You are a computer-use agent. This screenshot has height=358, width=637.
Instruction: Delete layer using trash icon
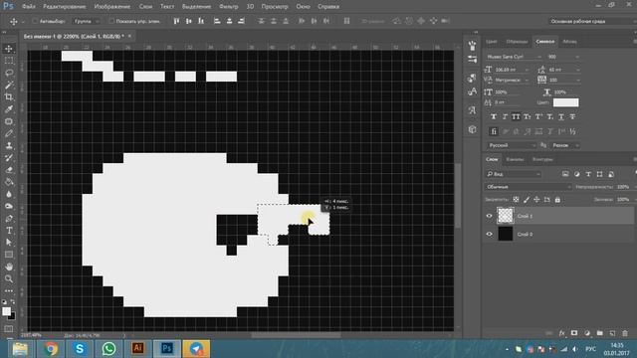pyautogui.click(x=625, y=333)
